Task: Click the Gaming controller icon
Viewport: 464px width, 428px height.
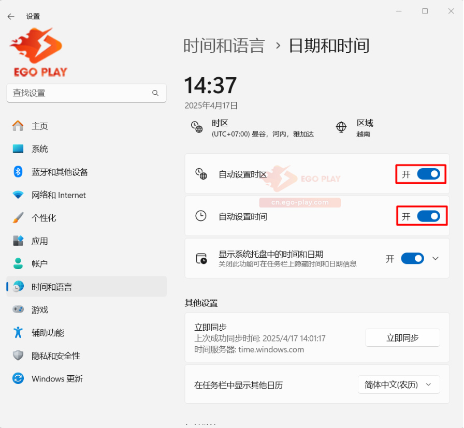Action: click(x=18, y=309)
